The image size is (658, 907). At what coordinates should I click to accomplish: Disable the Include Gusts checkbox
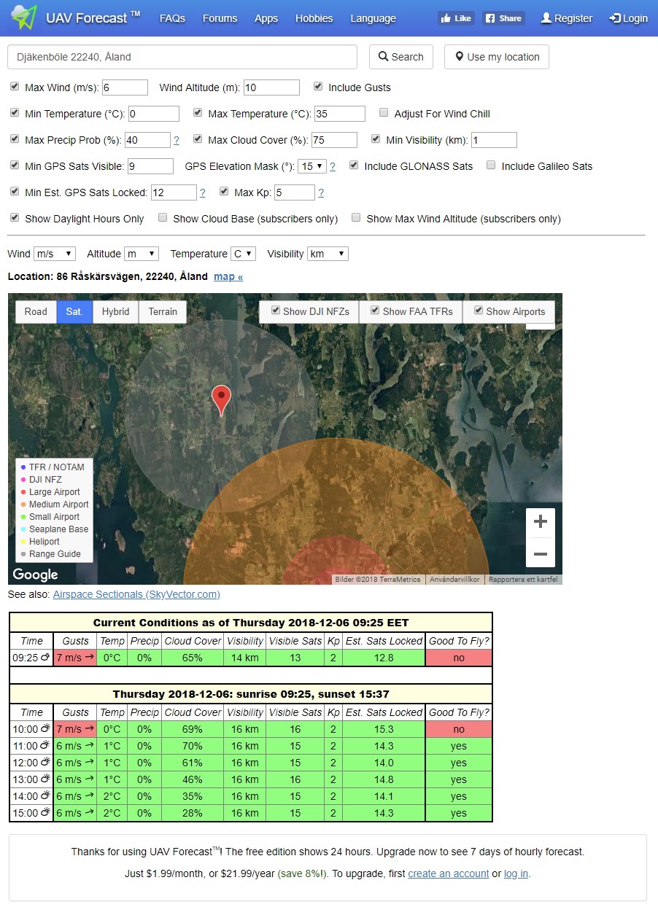318,87
